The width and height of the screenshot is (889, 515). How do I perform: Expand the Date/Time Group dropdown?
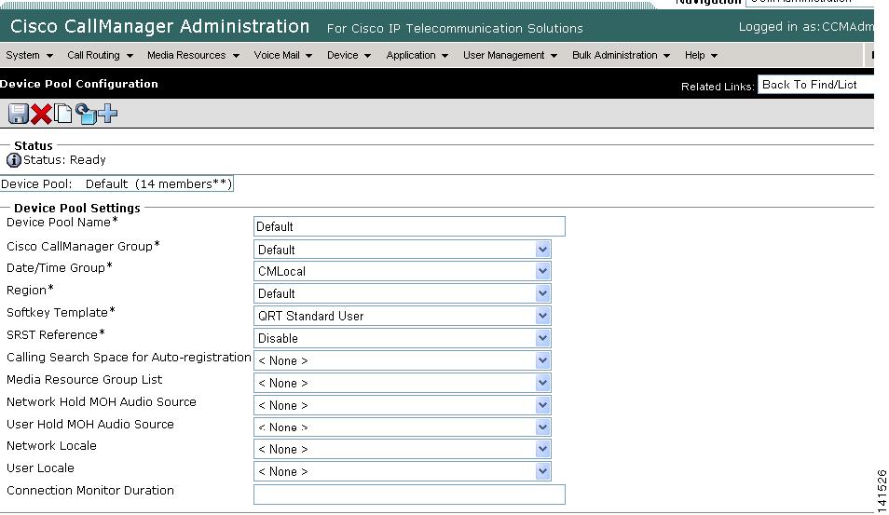point(402,271)
